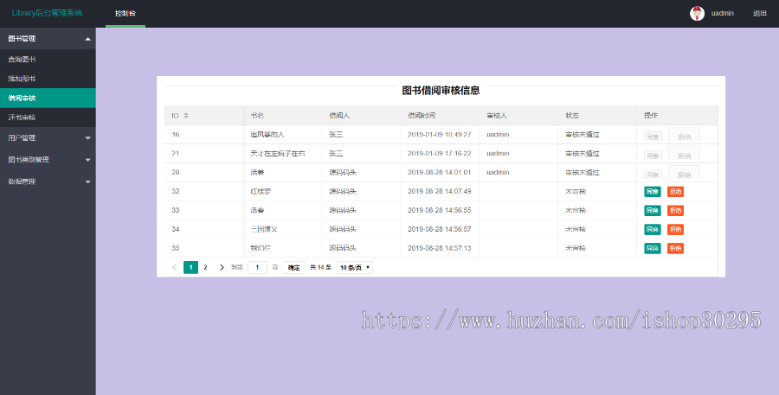Click reviewer uadmin in row 21
The height and width of the screenshot is (395, 779).
pos(498,153)
